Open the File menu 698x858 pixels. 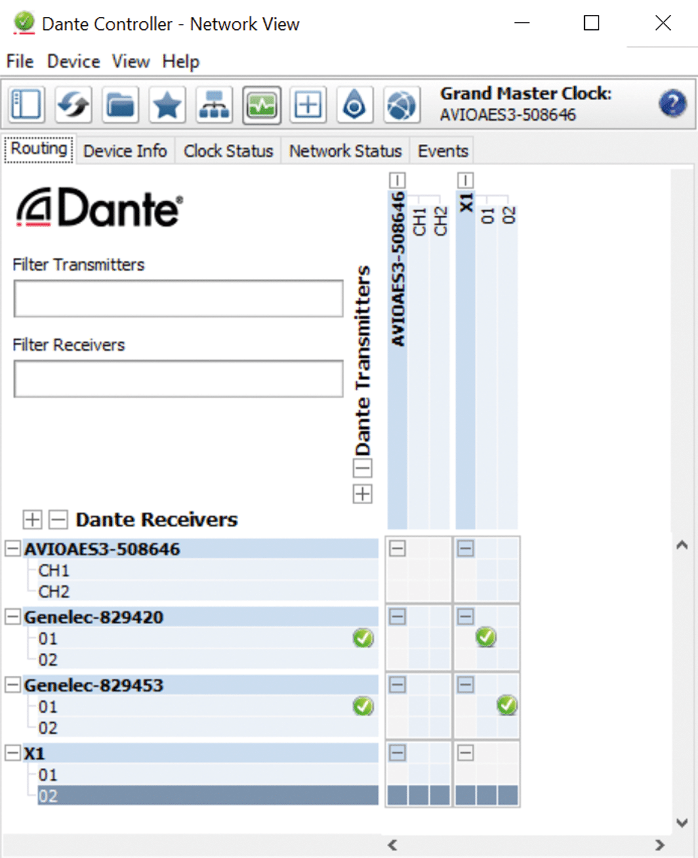pos(20,61)
